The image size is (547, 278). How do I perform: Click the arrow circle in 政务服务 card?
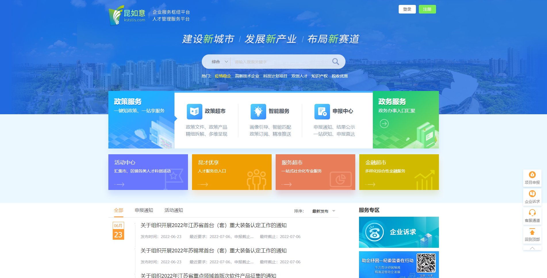click(x=384, y=123)
